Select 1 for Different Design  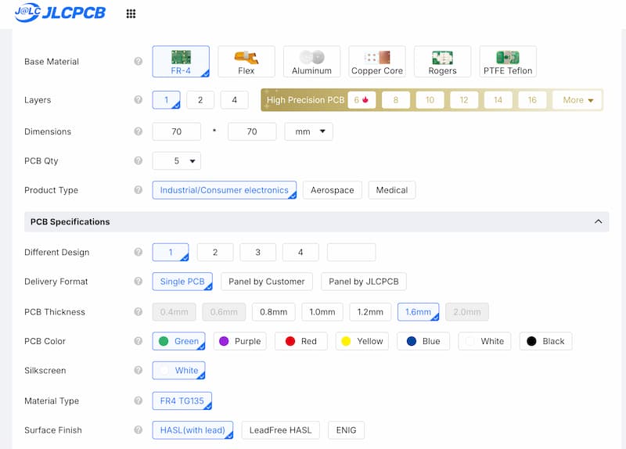171,252
